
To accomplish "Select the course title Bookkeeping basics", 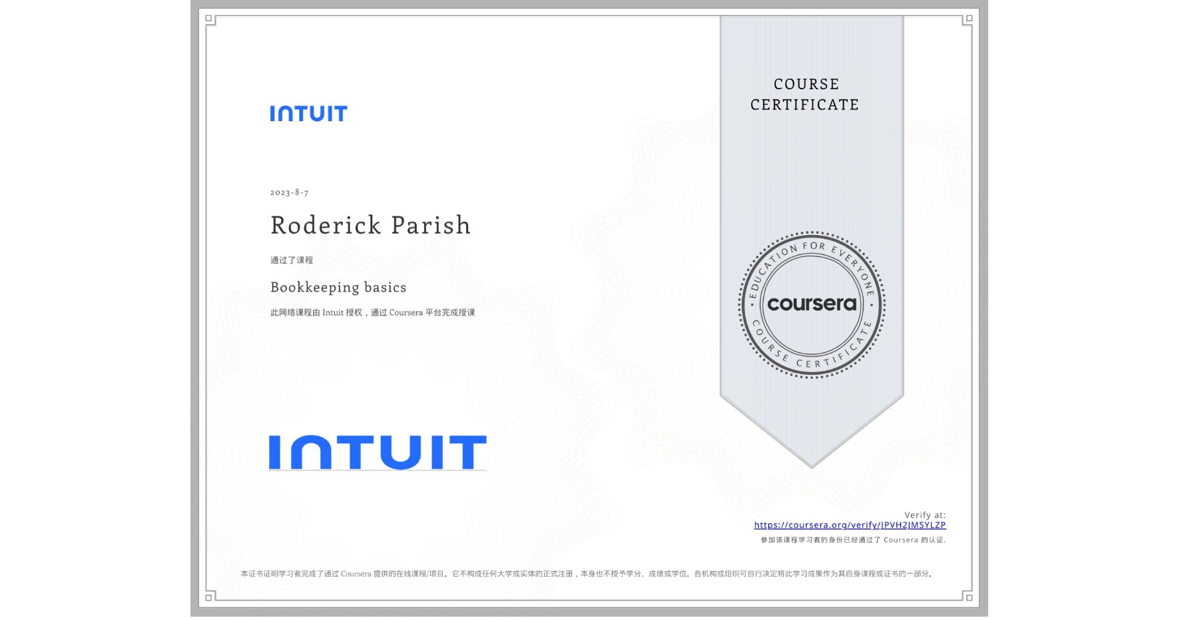I will point(338,287).
